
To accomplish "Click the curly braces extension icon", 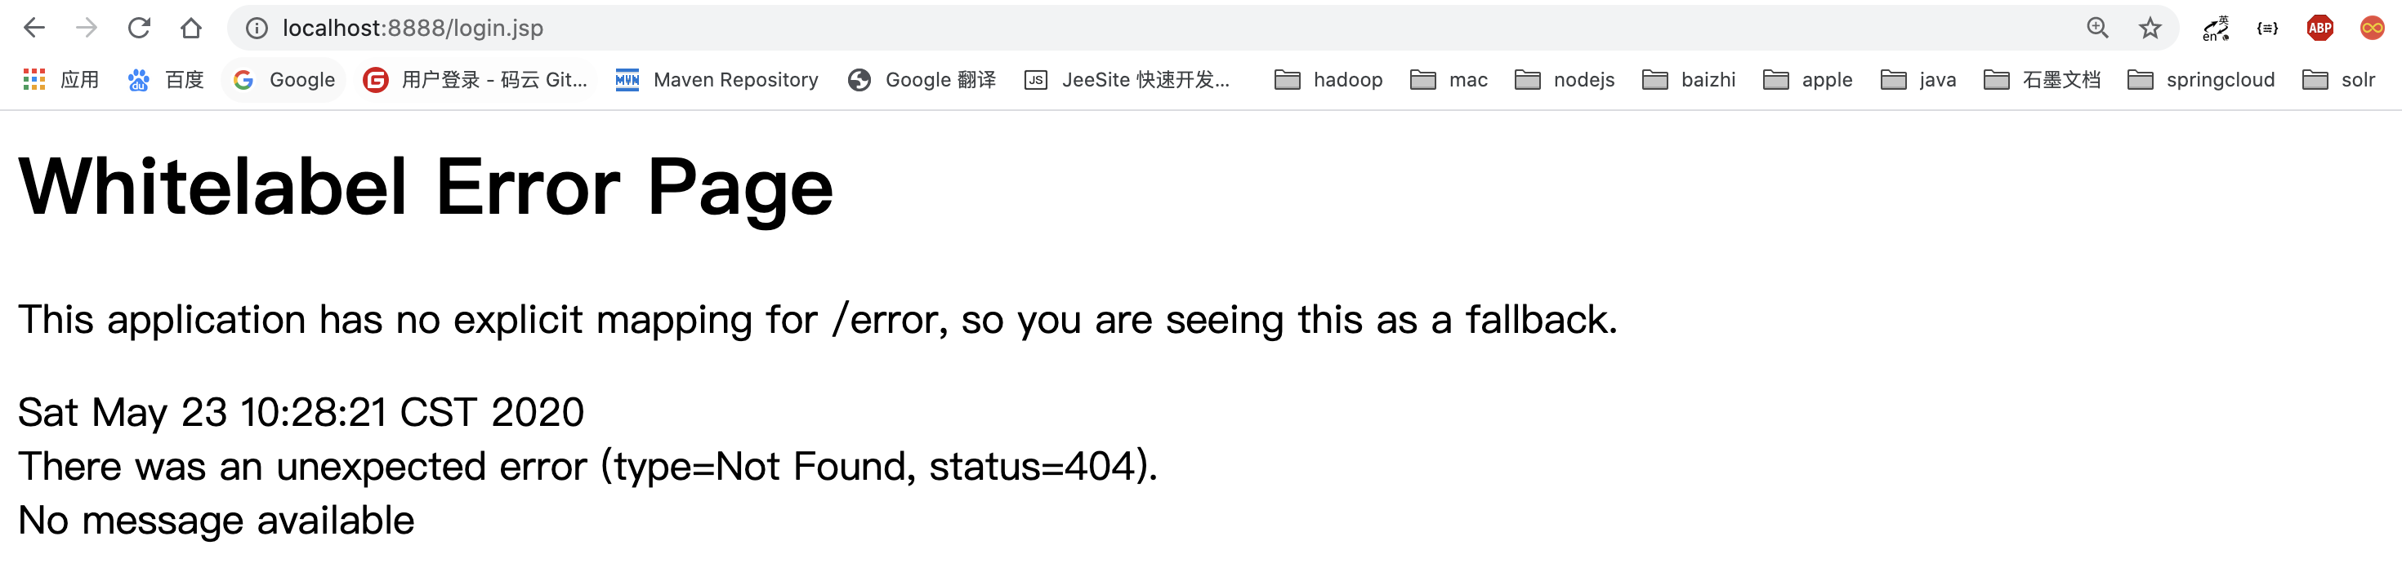I will coord(2267,28).
